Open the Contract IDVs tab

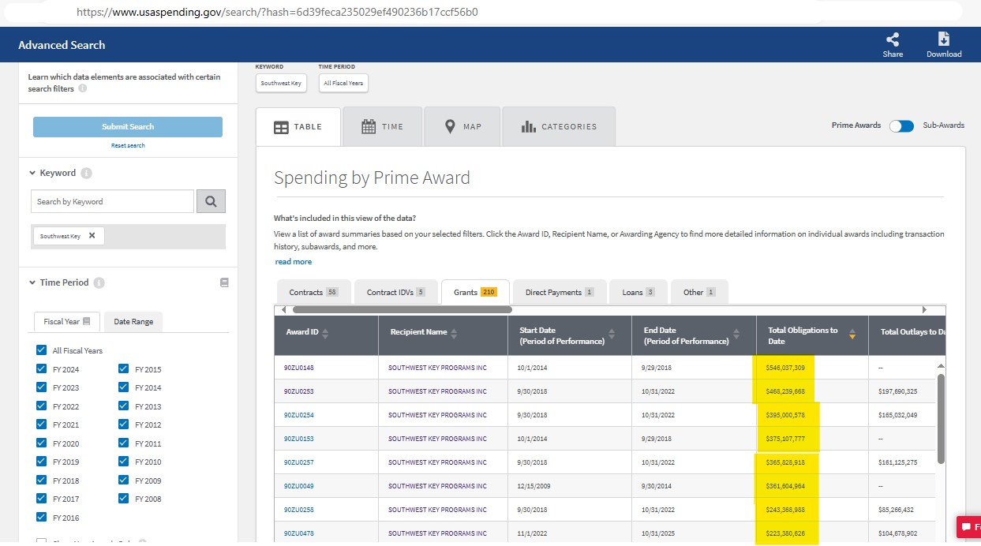pyautogui.click(x=395, y=292)
